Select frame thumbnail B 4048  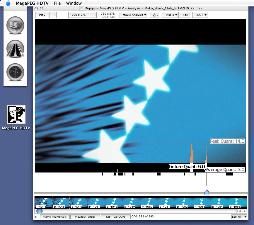pos(114,202)
